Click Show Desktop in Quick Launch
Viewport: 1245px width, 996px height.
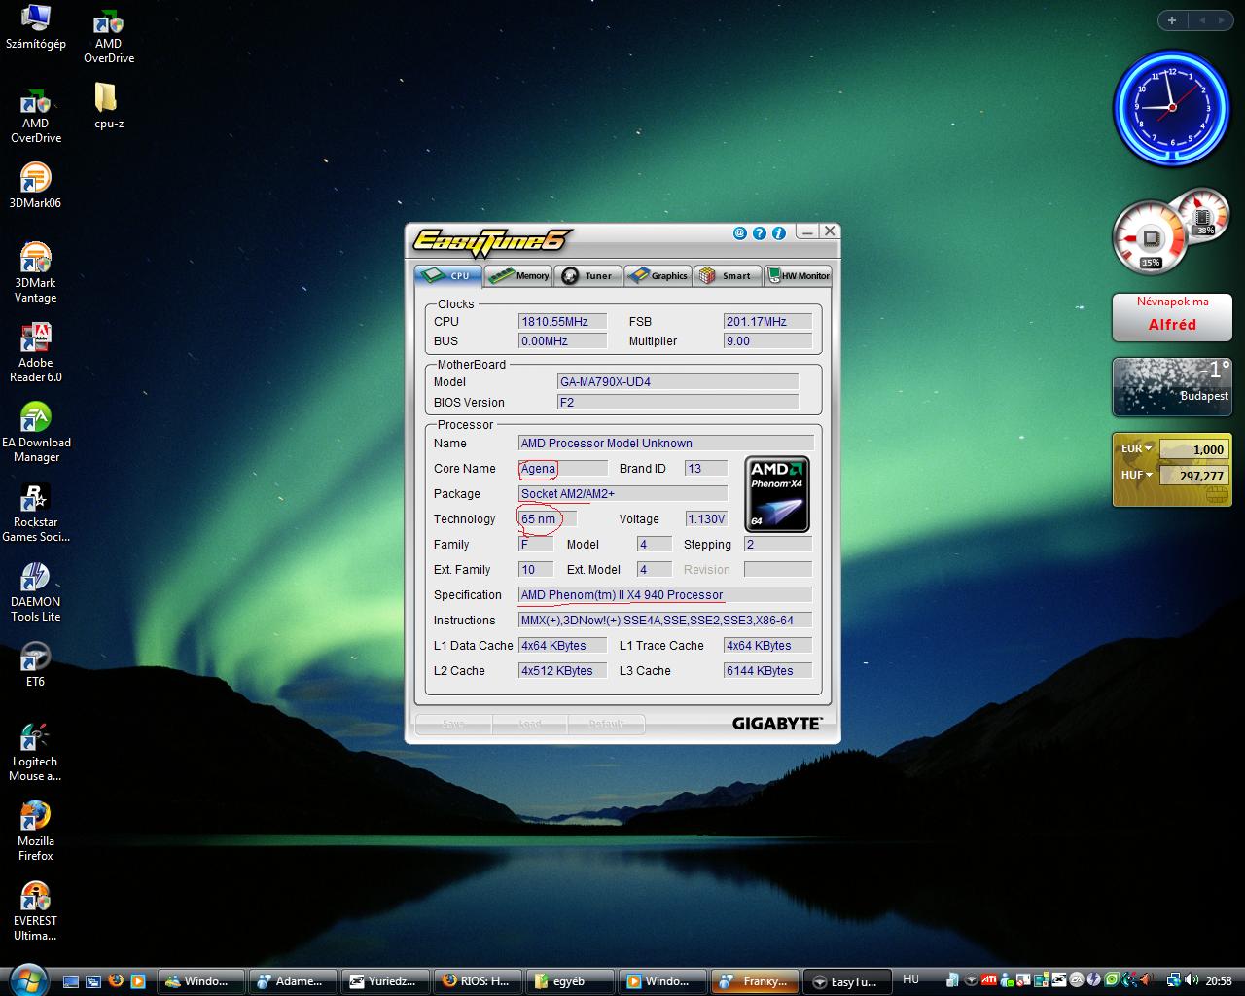(x=71, y=980)
